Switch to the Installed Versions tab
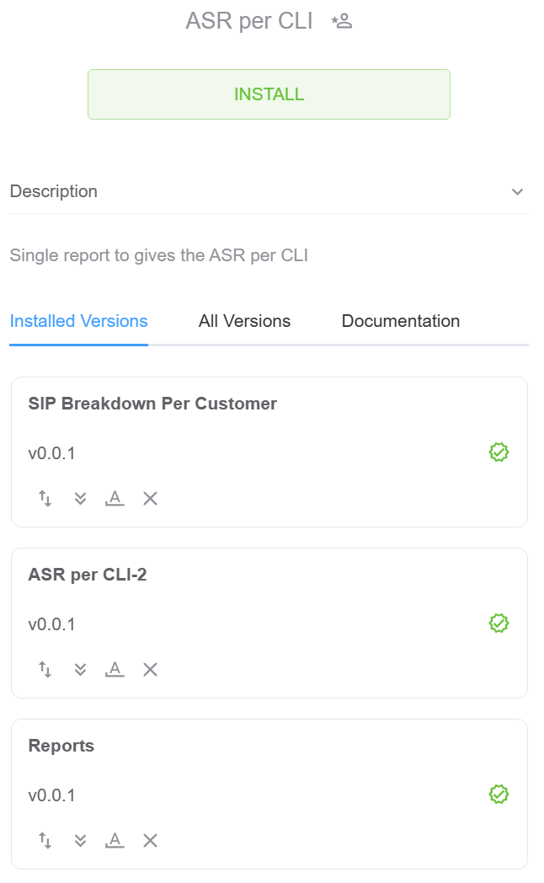Screen dimensions: 544x883 (x=78, y=321)
